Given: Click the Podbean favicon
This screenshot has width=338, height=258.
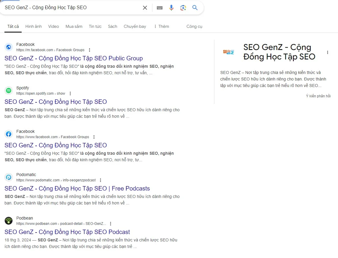Looking at the screenshot, I should point(9,221).
